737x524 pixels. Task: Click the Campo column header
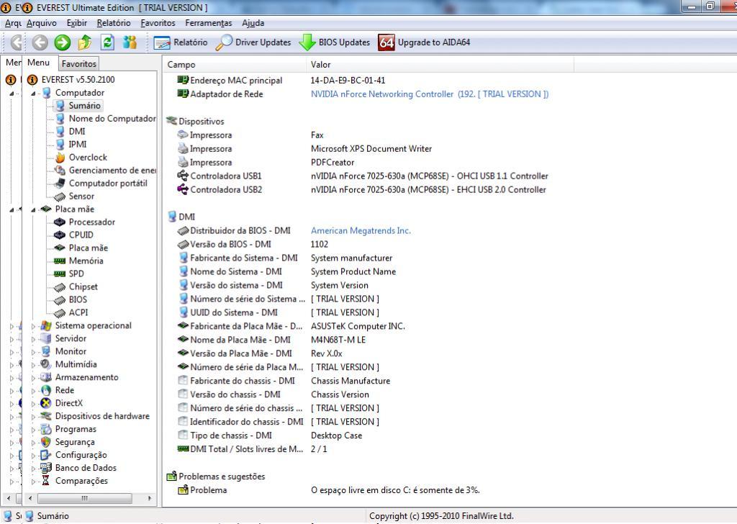(x=235, y=65)
